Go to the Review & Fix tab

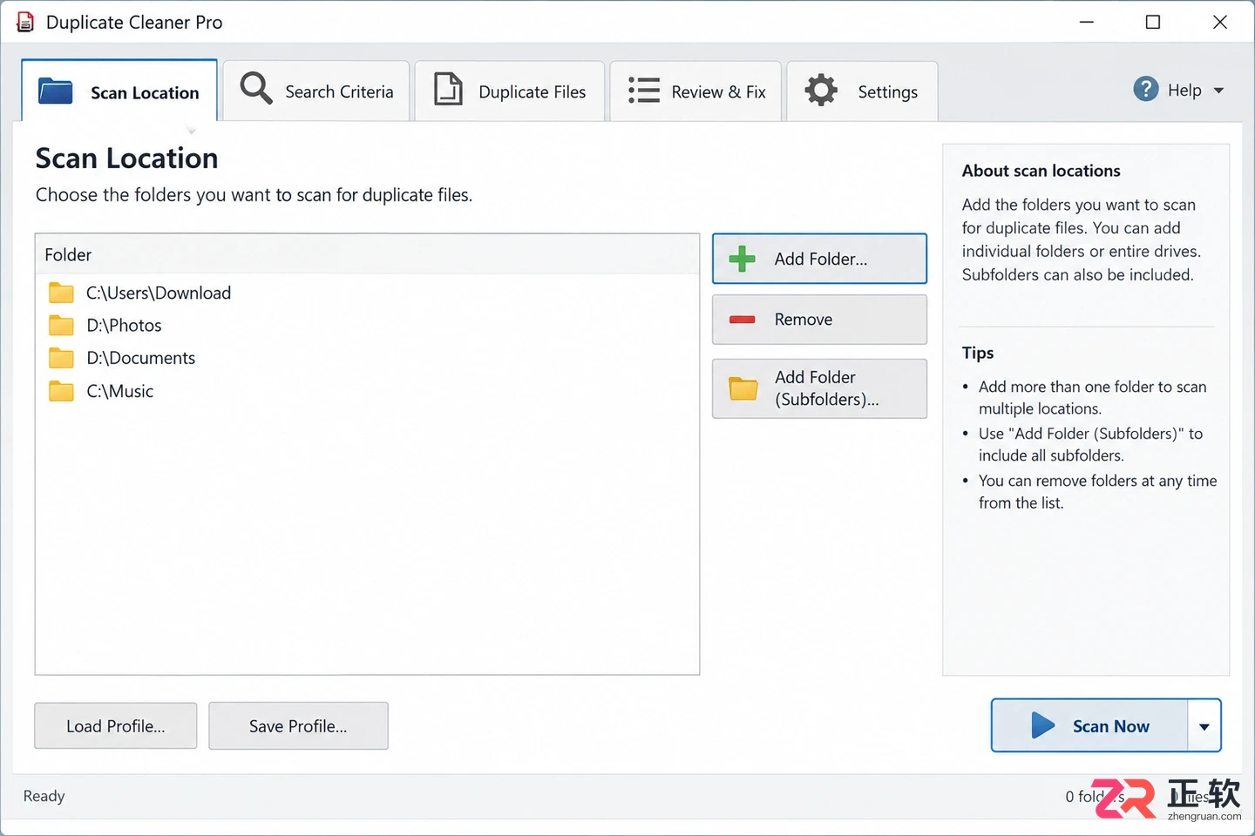(695, 91)
